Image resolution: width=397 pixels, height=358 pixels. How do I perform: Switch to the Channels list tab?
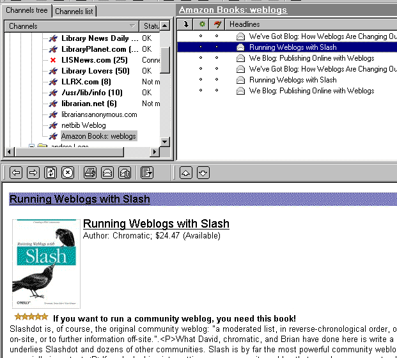point(74,12)
